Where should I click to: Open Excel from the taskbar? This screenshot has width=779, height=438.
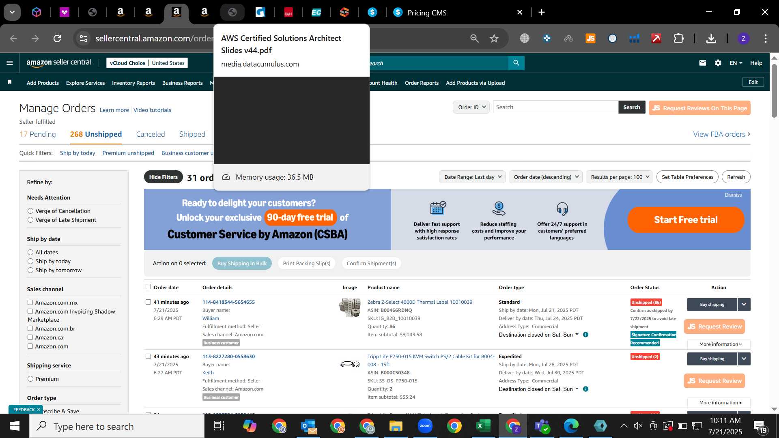coord(483,426)
